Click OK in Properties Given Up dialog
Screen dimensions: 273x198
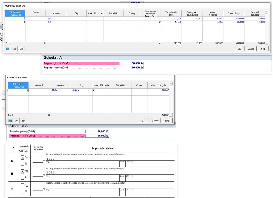(239, 49)
